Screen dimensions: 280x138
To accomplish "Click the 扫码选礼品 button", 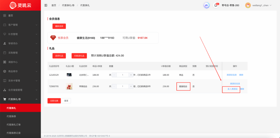I will 79,56.
